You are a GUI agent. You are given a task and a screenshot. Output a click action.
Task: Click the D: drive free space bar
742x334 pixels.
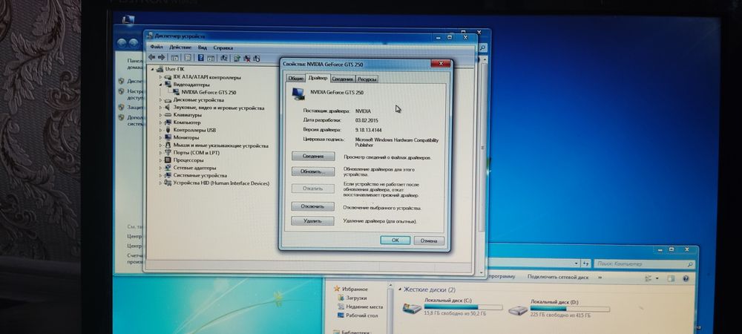[x=570, y=309]
